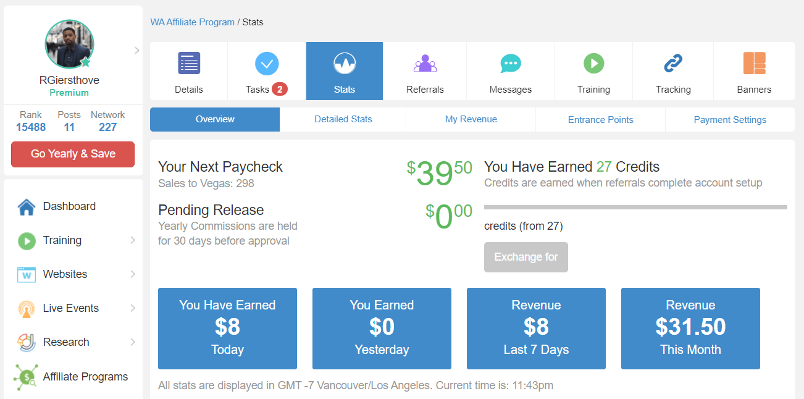This screenshot has height=399, width=804.
Task: Switch to the Detailed Stats tab
Action: click(x=343, y=120)
